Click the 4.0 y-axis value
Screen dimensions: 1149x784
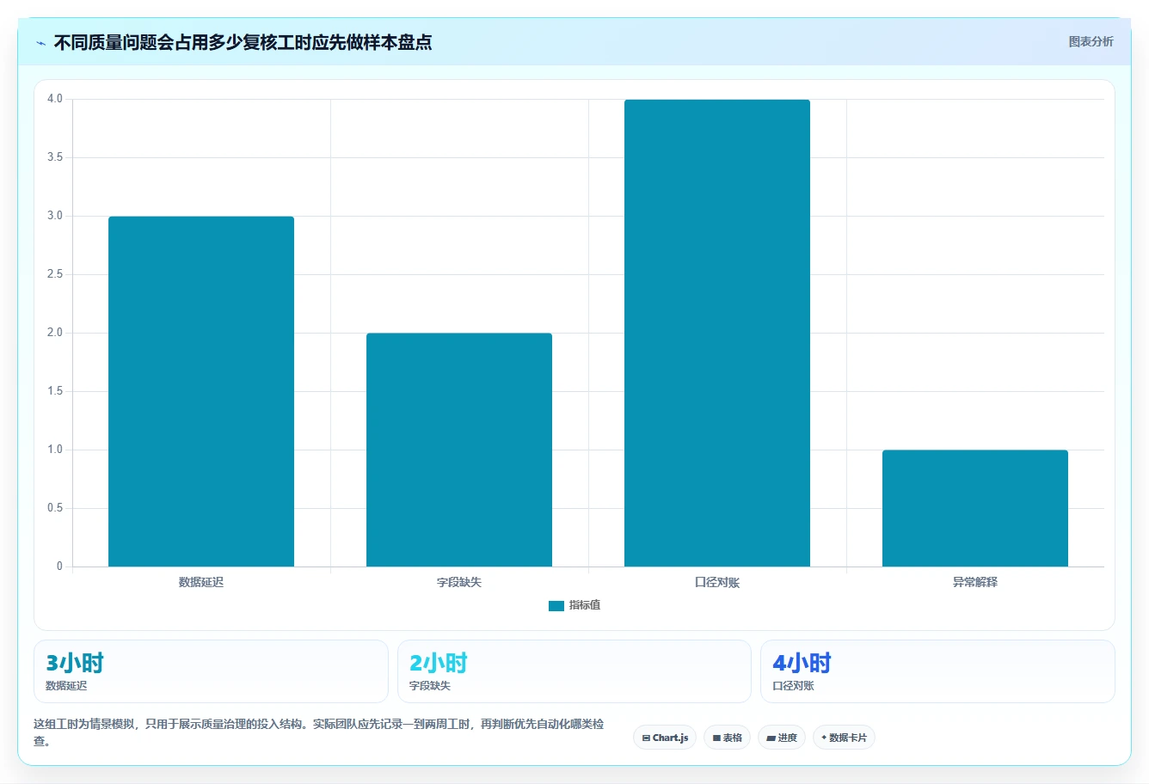[55, 99]
